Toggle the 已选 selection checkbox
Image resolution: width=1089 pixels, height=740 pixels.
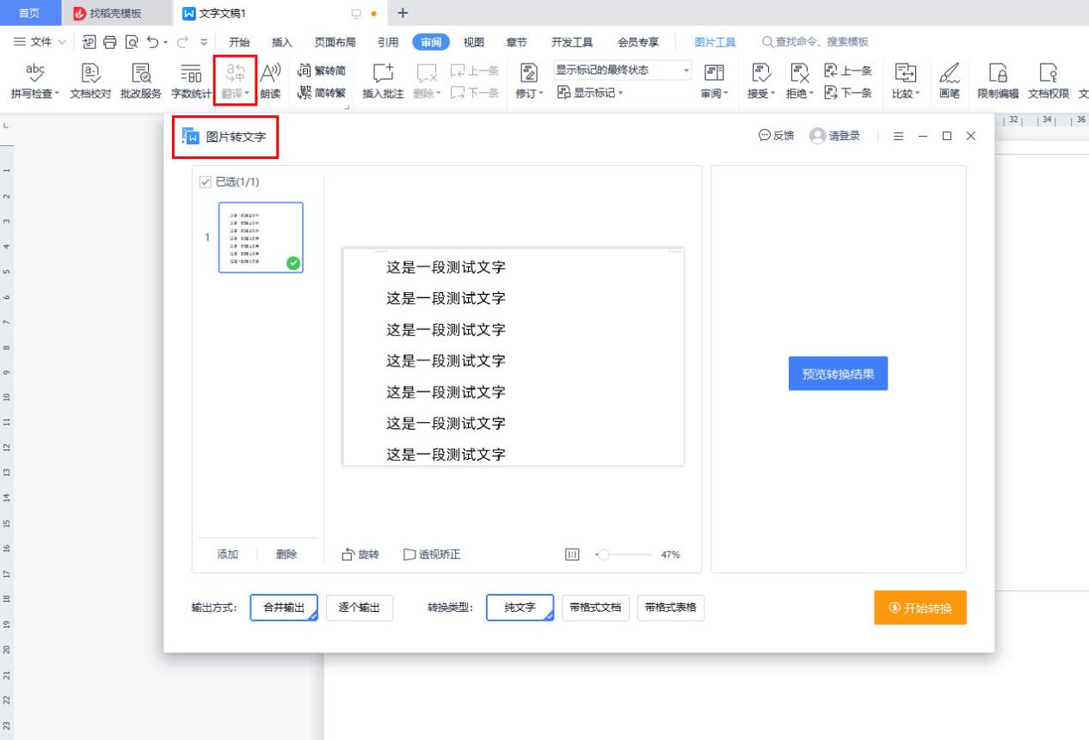206,181
